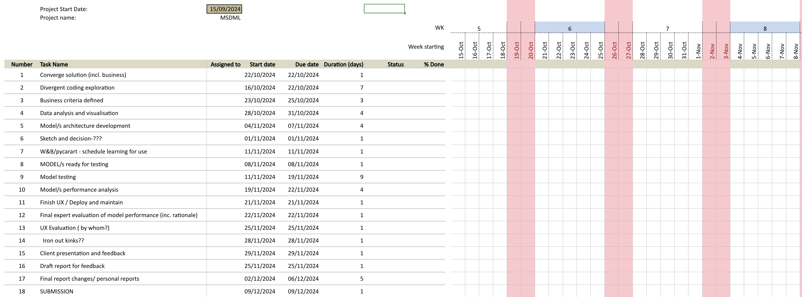Click the Project Start Date cell 15/09/2024

coord(225,9)
